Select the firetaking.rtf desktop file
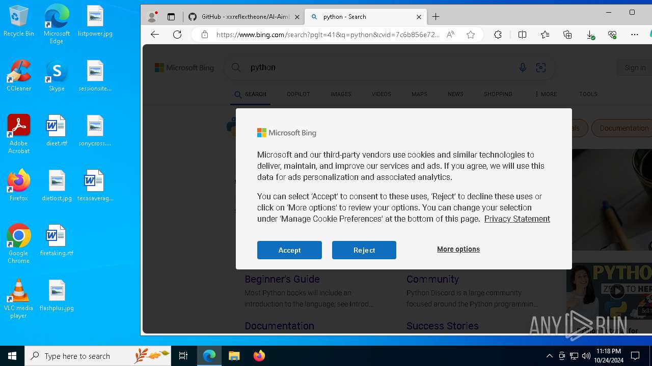Viewport: 652px width, 366px height. (x=57, y=240)
